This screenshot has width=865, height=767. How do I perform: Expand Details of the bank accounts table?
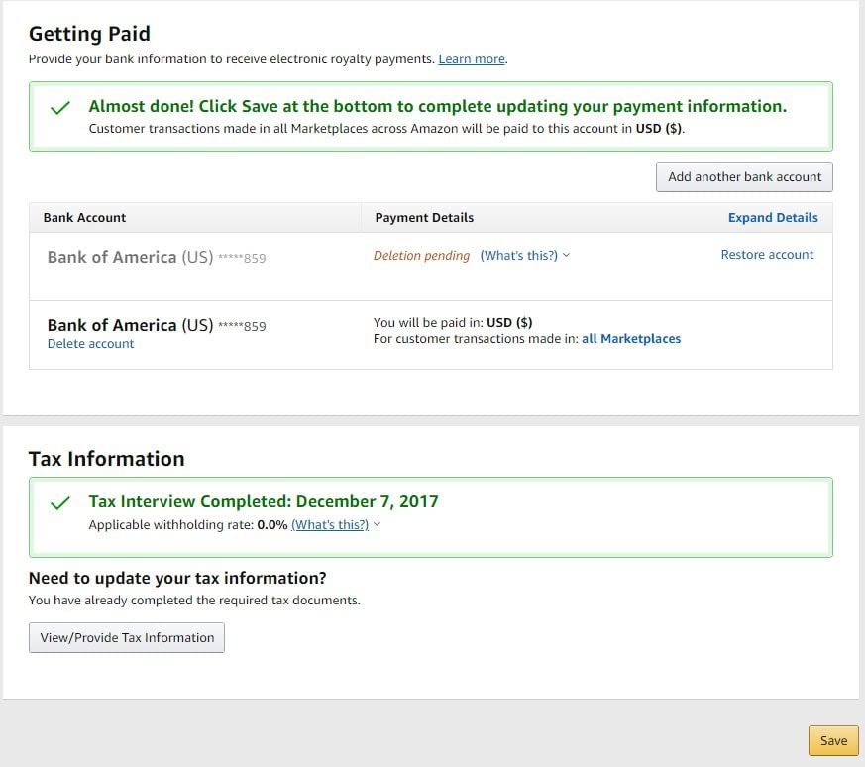pos(773,218)
